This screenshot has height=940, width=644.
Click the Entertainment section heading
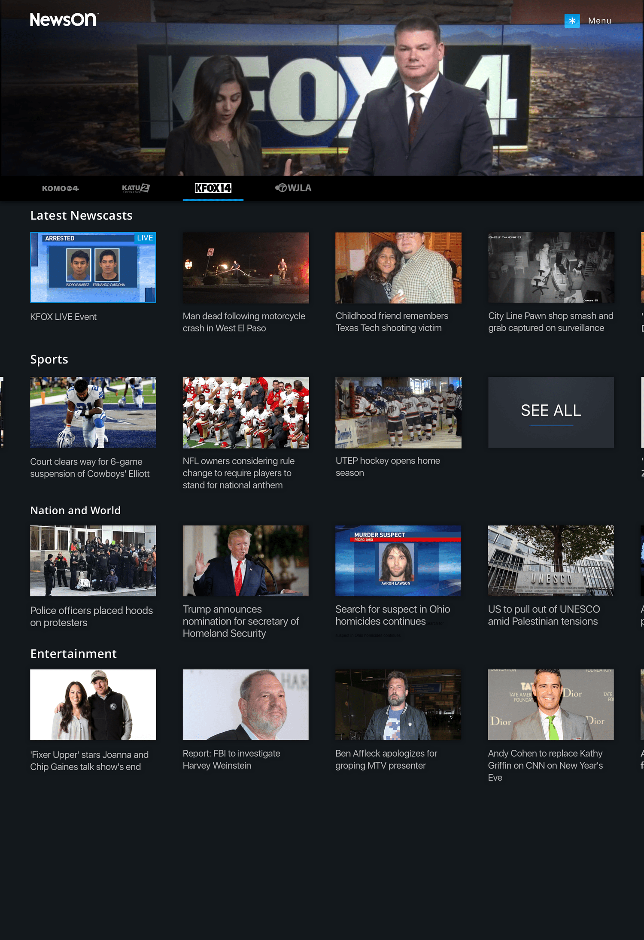[x=73, y=654]
